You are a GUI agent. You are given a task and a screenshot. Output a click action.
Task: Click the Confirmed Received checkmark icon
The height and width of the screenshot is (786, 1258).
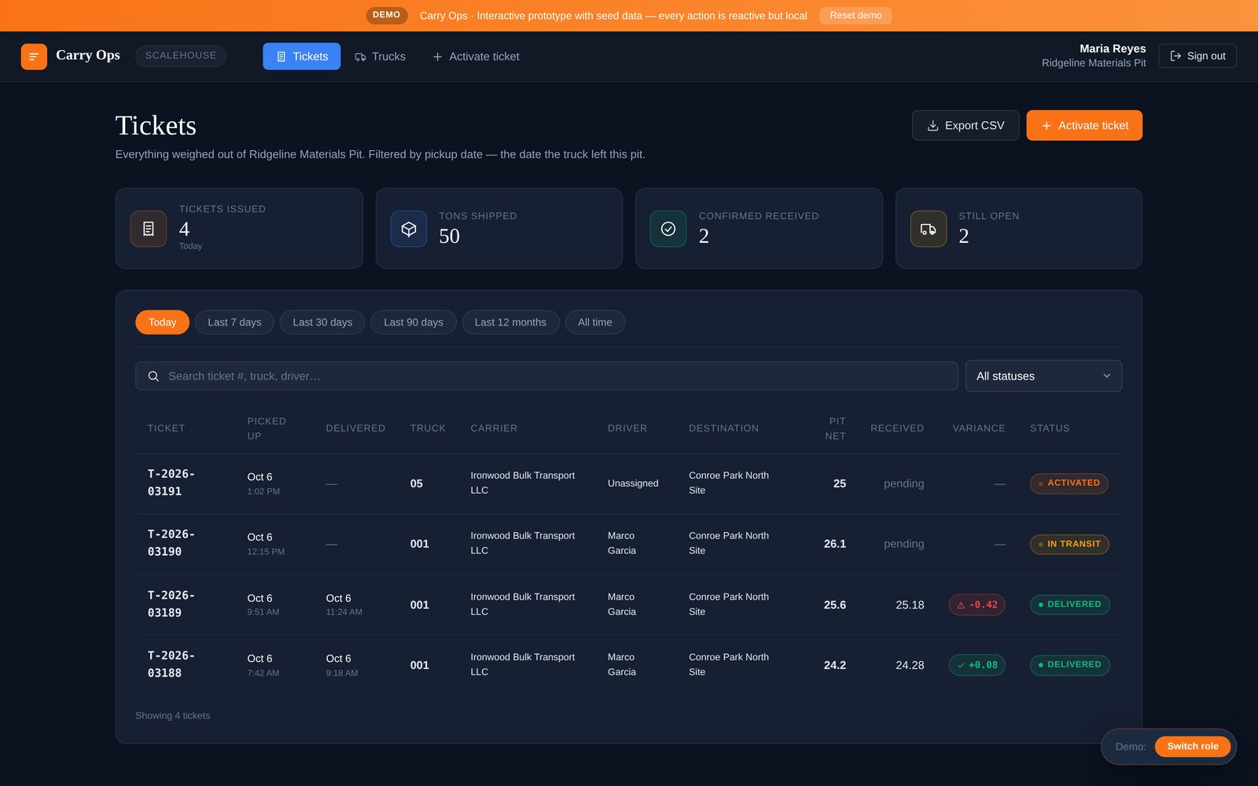point(668,229)
